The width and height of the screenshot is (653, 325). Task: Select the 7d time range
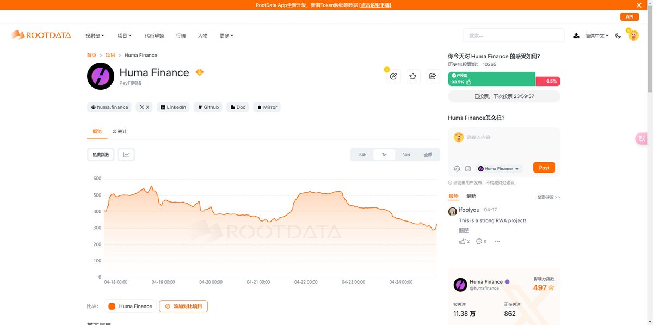click(384, 155)
